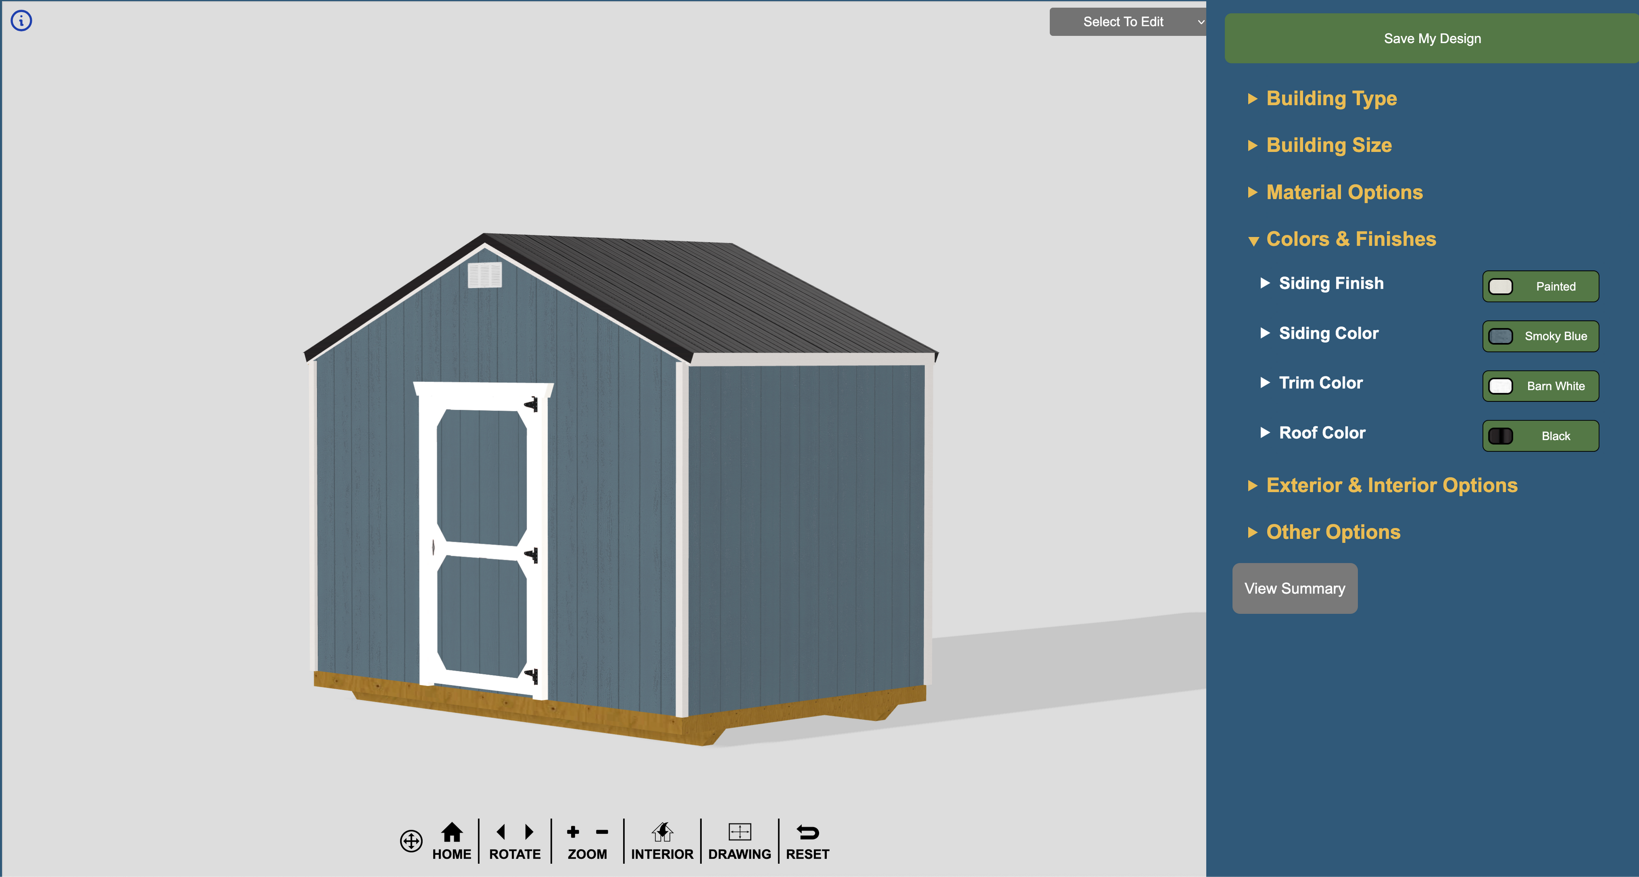Screen dimensions: 1639x877
Task: Click the info icon at top left
Action: coord(22,21)
